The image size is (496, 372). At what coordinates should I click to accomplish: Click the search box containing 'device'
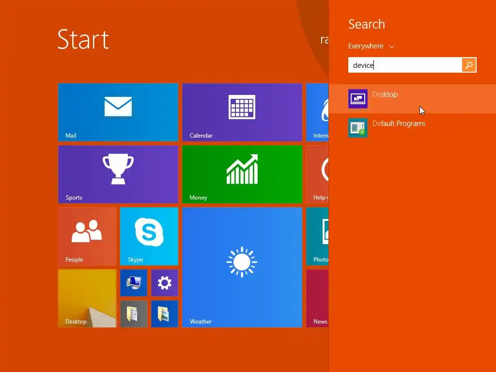pyautogui.click(x=405, y=65)
